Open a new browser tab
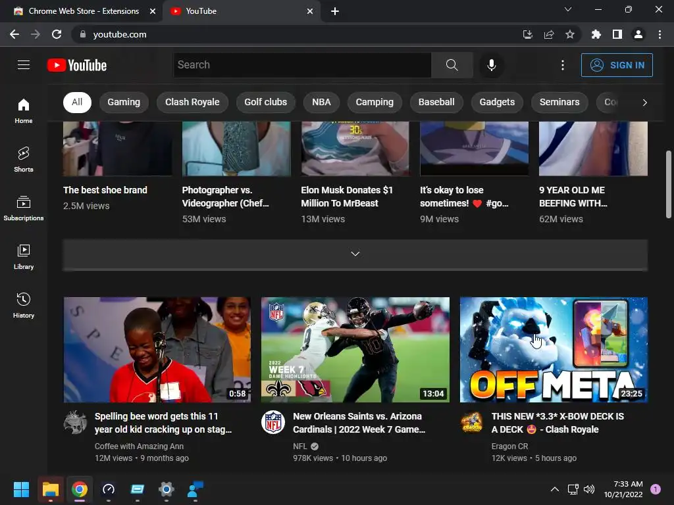 tap(335, 11)
